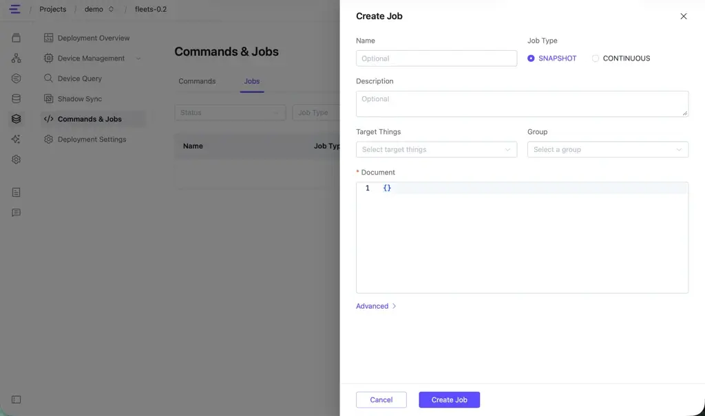
Task: Switch to the Commands tab
Action: [197, 81]
